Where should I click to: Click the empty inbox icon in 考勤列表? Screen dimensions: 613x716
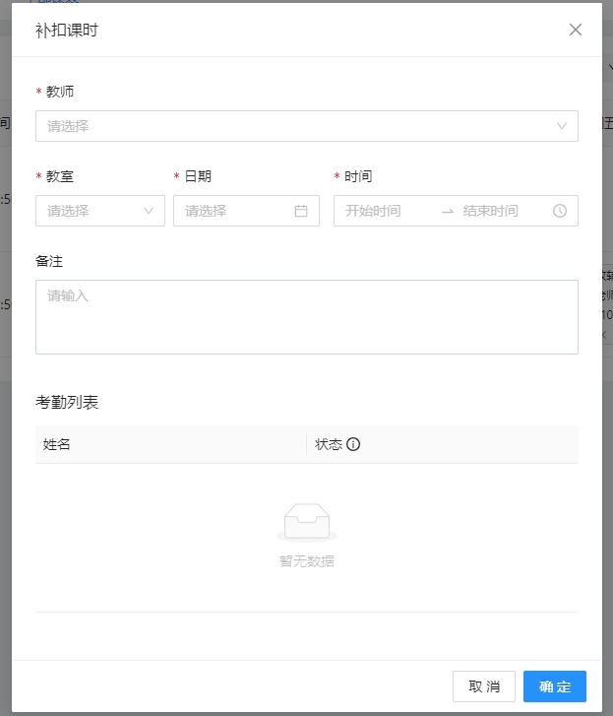pos(306,522)
